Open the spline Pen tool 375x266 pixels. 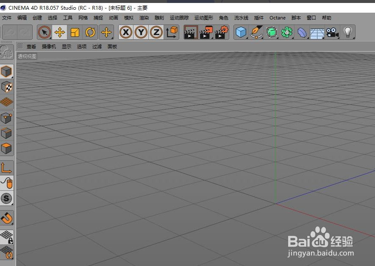256,32
